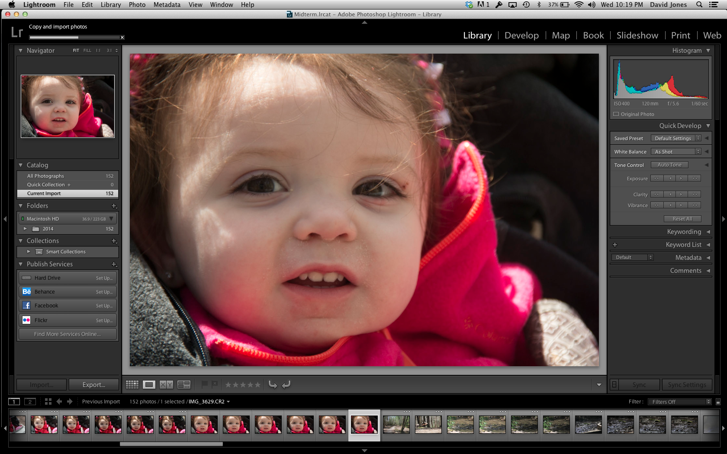Click the Behance publish service icon
This screenshot has height=454, width=727.
(x=26, y=292)
